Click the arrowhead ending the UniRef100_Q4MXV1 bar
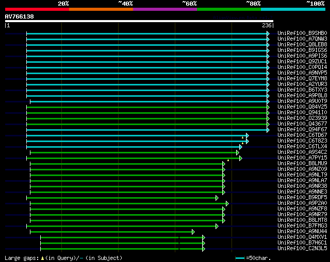 tap(204, 238)
